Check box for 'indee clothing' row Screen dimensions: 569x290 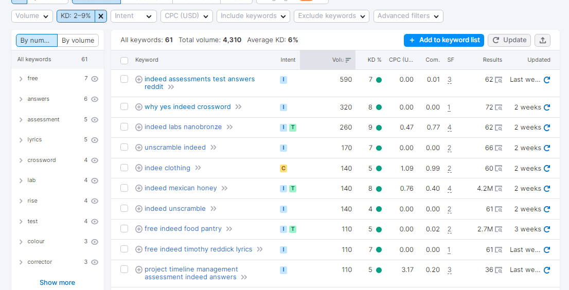(x=124, y=168)
